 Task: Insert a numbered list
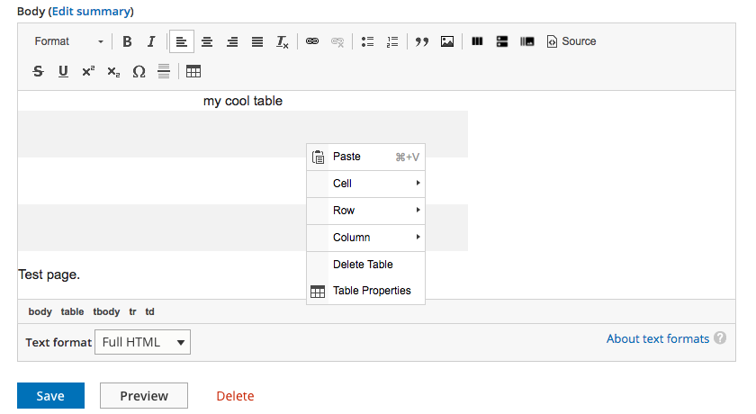[392, 41]
